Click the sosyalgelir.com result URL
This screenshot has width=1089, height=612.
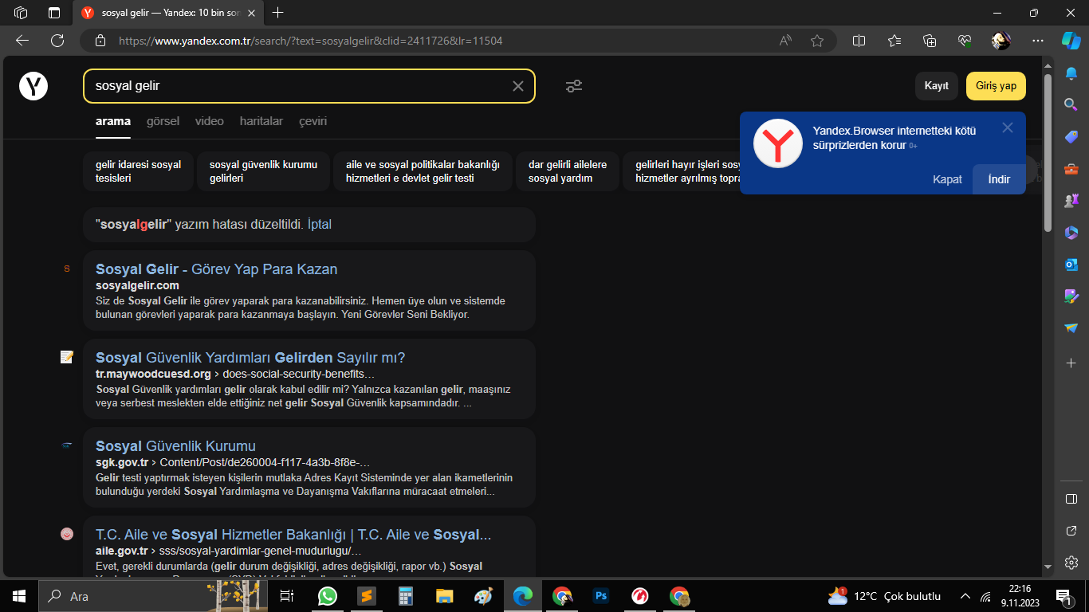[x=137, y=285]
